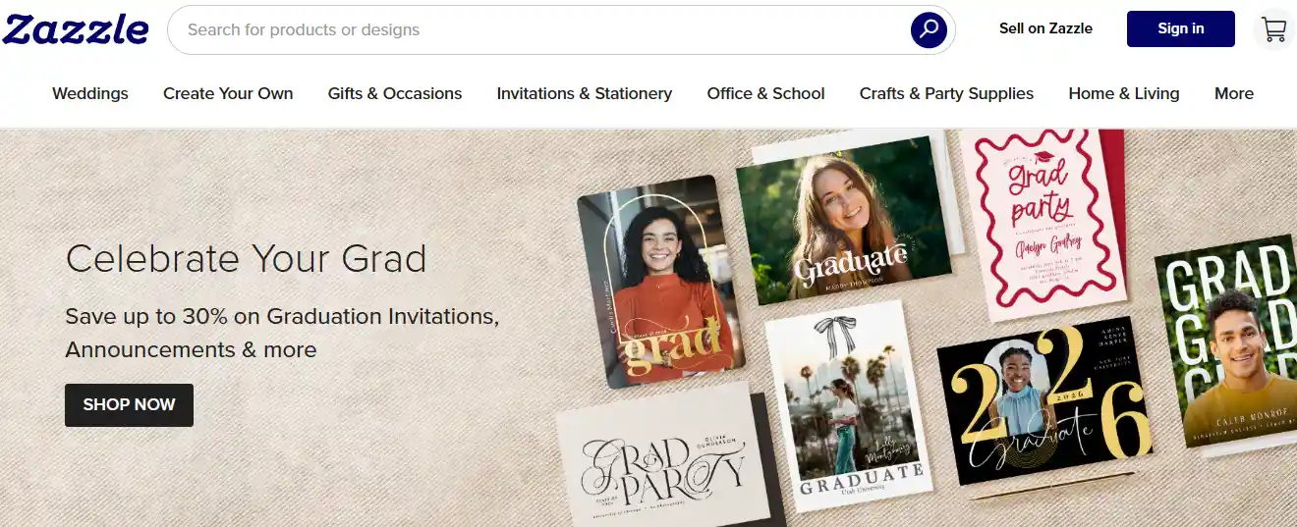Image resolution: width=1297 pixels, height=527 pixels.
Task: Click the Save up to 30% text
Action: point(283,333)
